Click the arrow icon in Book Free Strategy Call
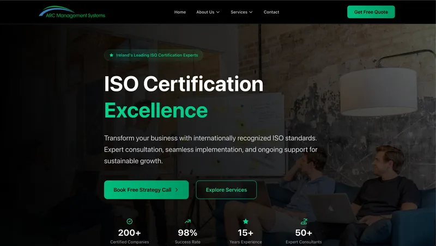The height and width of the screenshot is (246, 436). 177,190
